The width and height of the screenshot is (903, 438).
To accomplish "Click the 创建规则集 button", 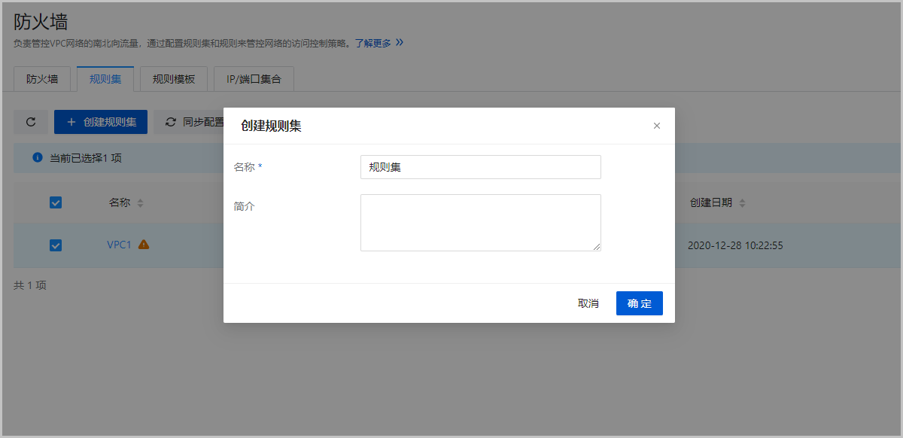I will coord(101,122).
